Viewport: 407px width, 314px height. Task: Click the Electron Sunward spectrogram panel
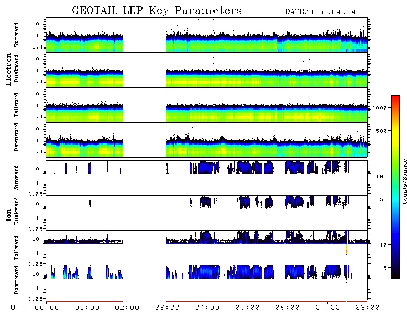pos(207,35)
